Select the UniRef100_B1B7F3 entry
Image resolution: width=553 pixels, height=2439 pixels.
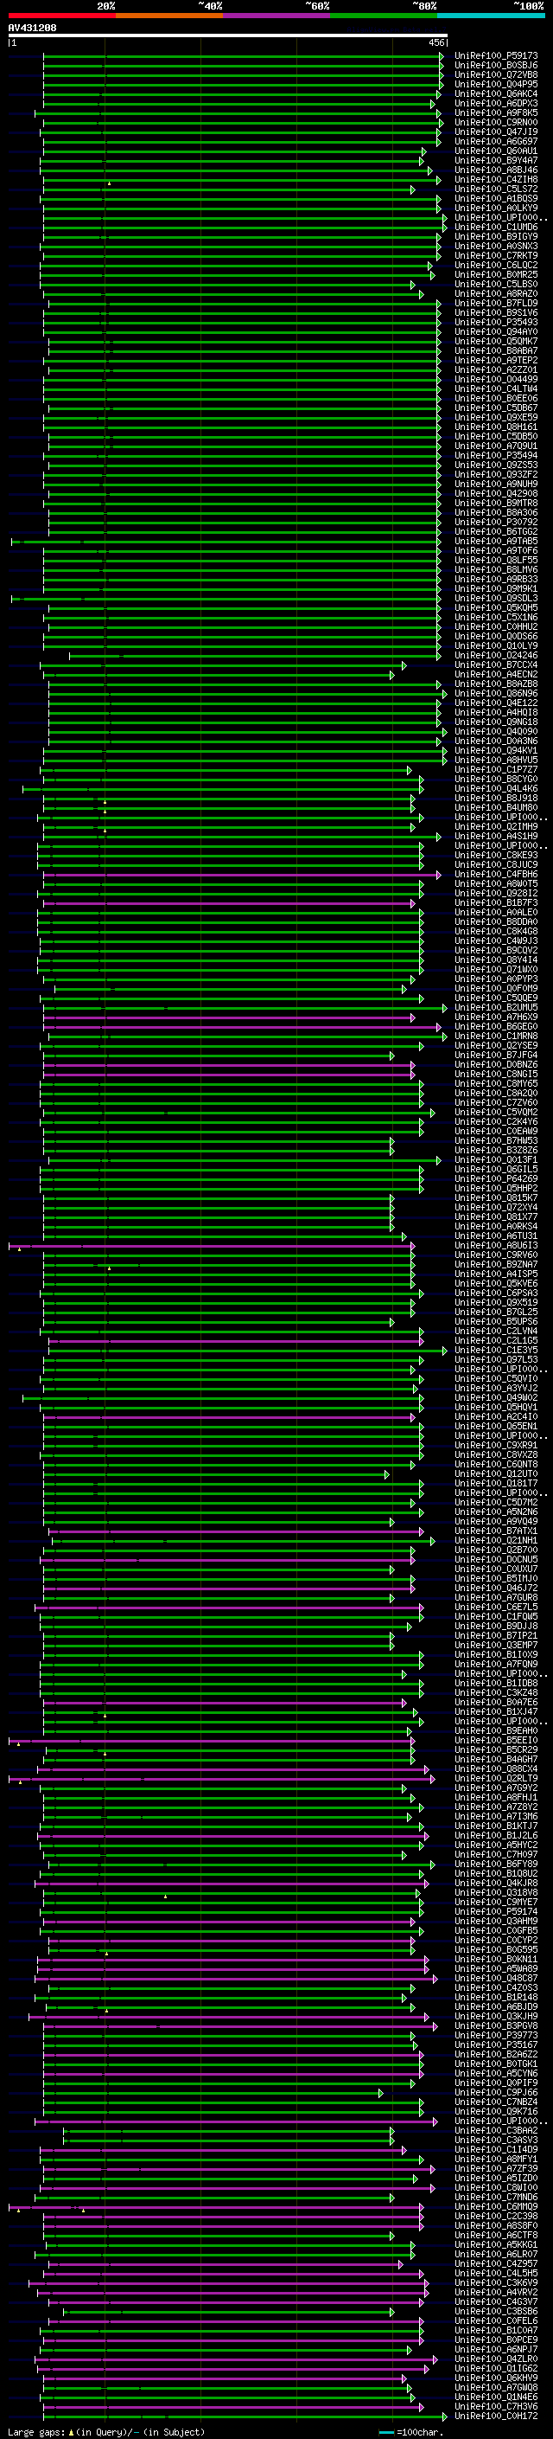point(496,902)
